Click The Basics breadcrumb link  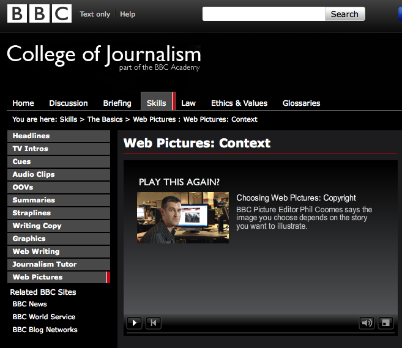[105, 119]
